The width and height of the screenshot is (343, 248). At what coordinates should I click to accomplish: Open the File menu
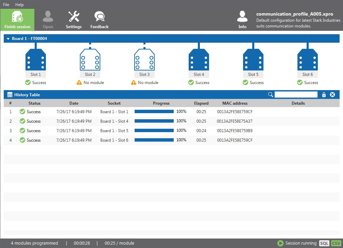pos(6,5)
